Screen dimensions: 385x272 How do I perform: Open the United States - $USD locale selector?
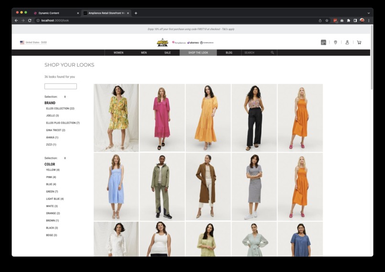click(x=33, y=42)
